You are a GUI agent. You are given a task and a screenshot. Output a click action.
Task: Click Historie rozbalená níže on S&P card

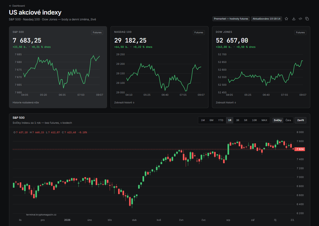point(26,103)
